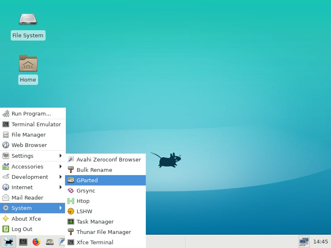This screenshot has width=331, height=248.
Task: Launch Avahi Zeroconf Browser
Action: 105,159
